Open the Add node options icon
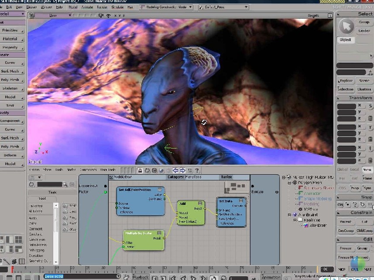This screenshot has width=374, height=280. 200,204
